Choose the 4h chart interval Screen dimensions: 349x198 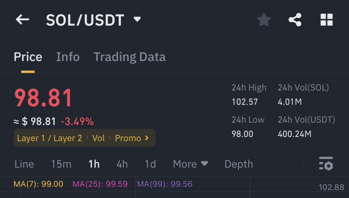[122, 164]
